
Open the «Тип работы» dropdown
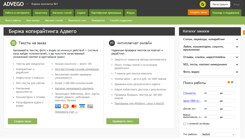point(218,134)
